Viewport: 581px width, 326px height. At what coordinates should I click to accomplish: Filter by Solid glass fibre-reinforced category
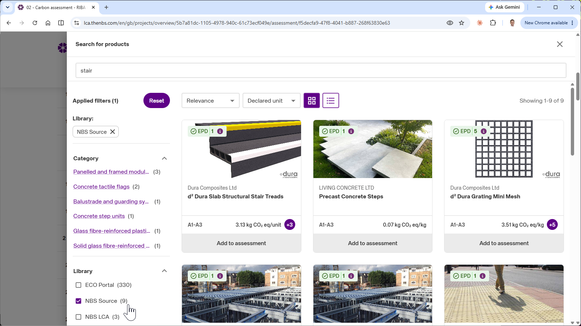pyautogui.click(x=111, y=246)
